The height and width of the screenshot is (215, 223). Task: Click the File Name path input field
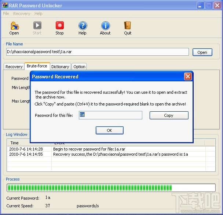(98, 52)
